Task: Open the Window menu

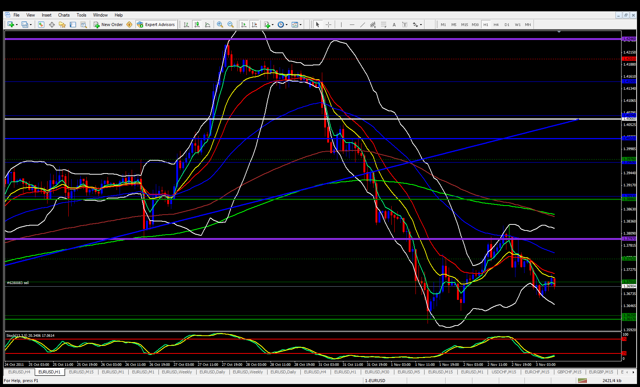Action: (x=100, y=15)
